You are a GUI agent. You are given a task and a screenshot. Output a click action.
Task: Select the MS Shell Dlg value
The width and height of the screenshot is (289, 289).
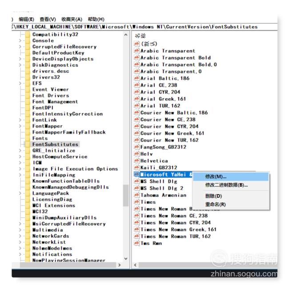[159, 181]
